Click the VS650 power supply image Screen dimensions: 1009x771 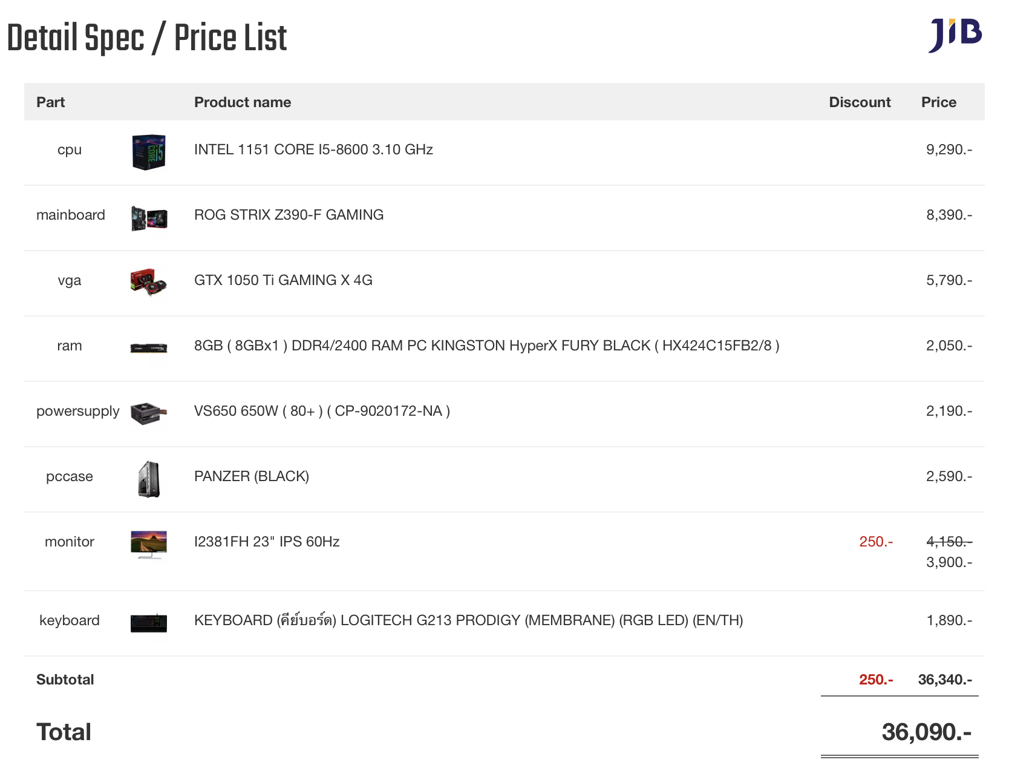pyautogui.click(x=149, y=413)
